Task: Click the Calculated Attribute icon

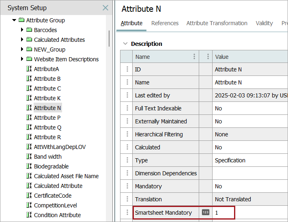Action: click(29, 185)
